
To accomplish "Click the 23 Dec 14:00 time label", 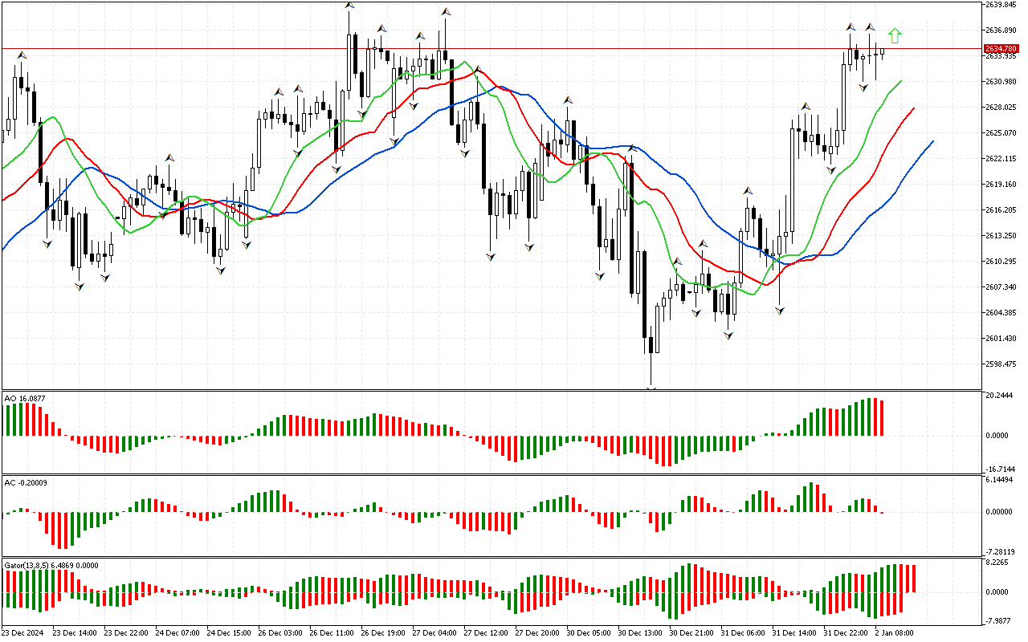I will point(75,633).
